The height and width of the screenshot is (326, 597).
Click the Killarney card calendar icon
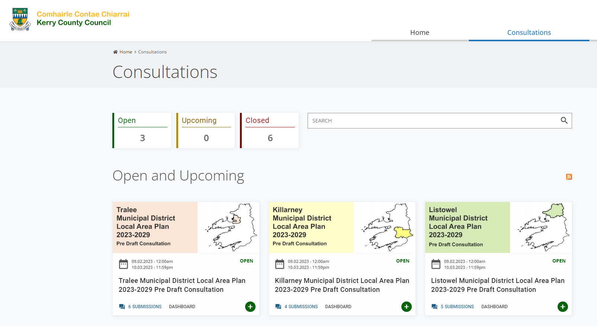(x=280, y=264)
